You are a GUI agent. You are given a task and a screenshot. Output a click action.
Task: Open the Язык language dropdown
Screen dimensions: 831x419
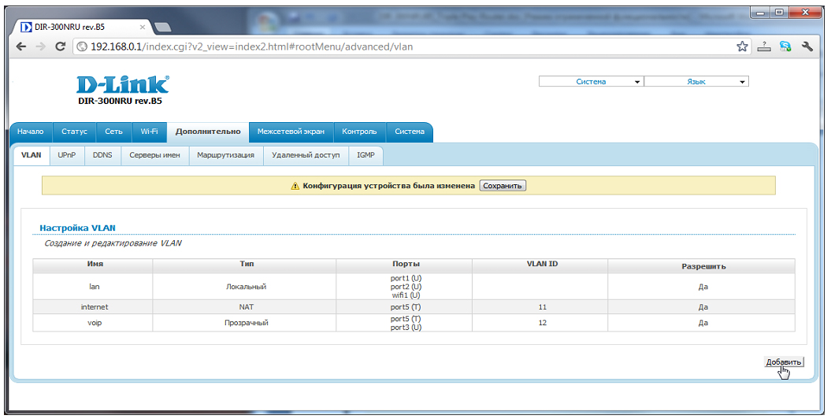696,82
